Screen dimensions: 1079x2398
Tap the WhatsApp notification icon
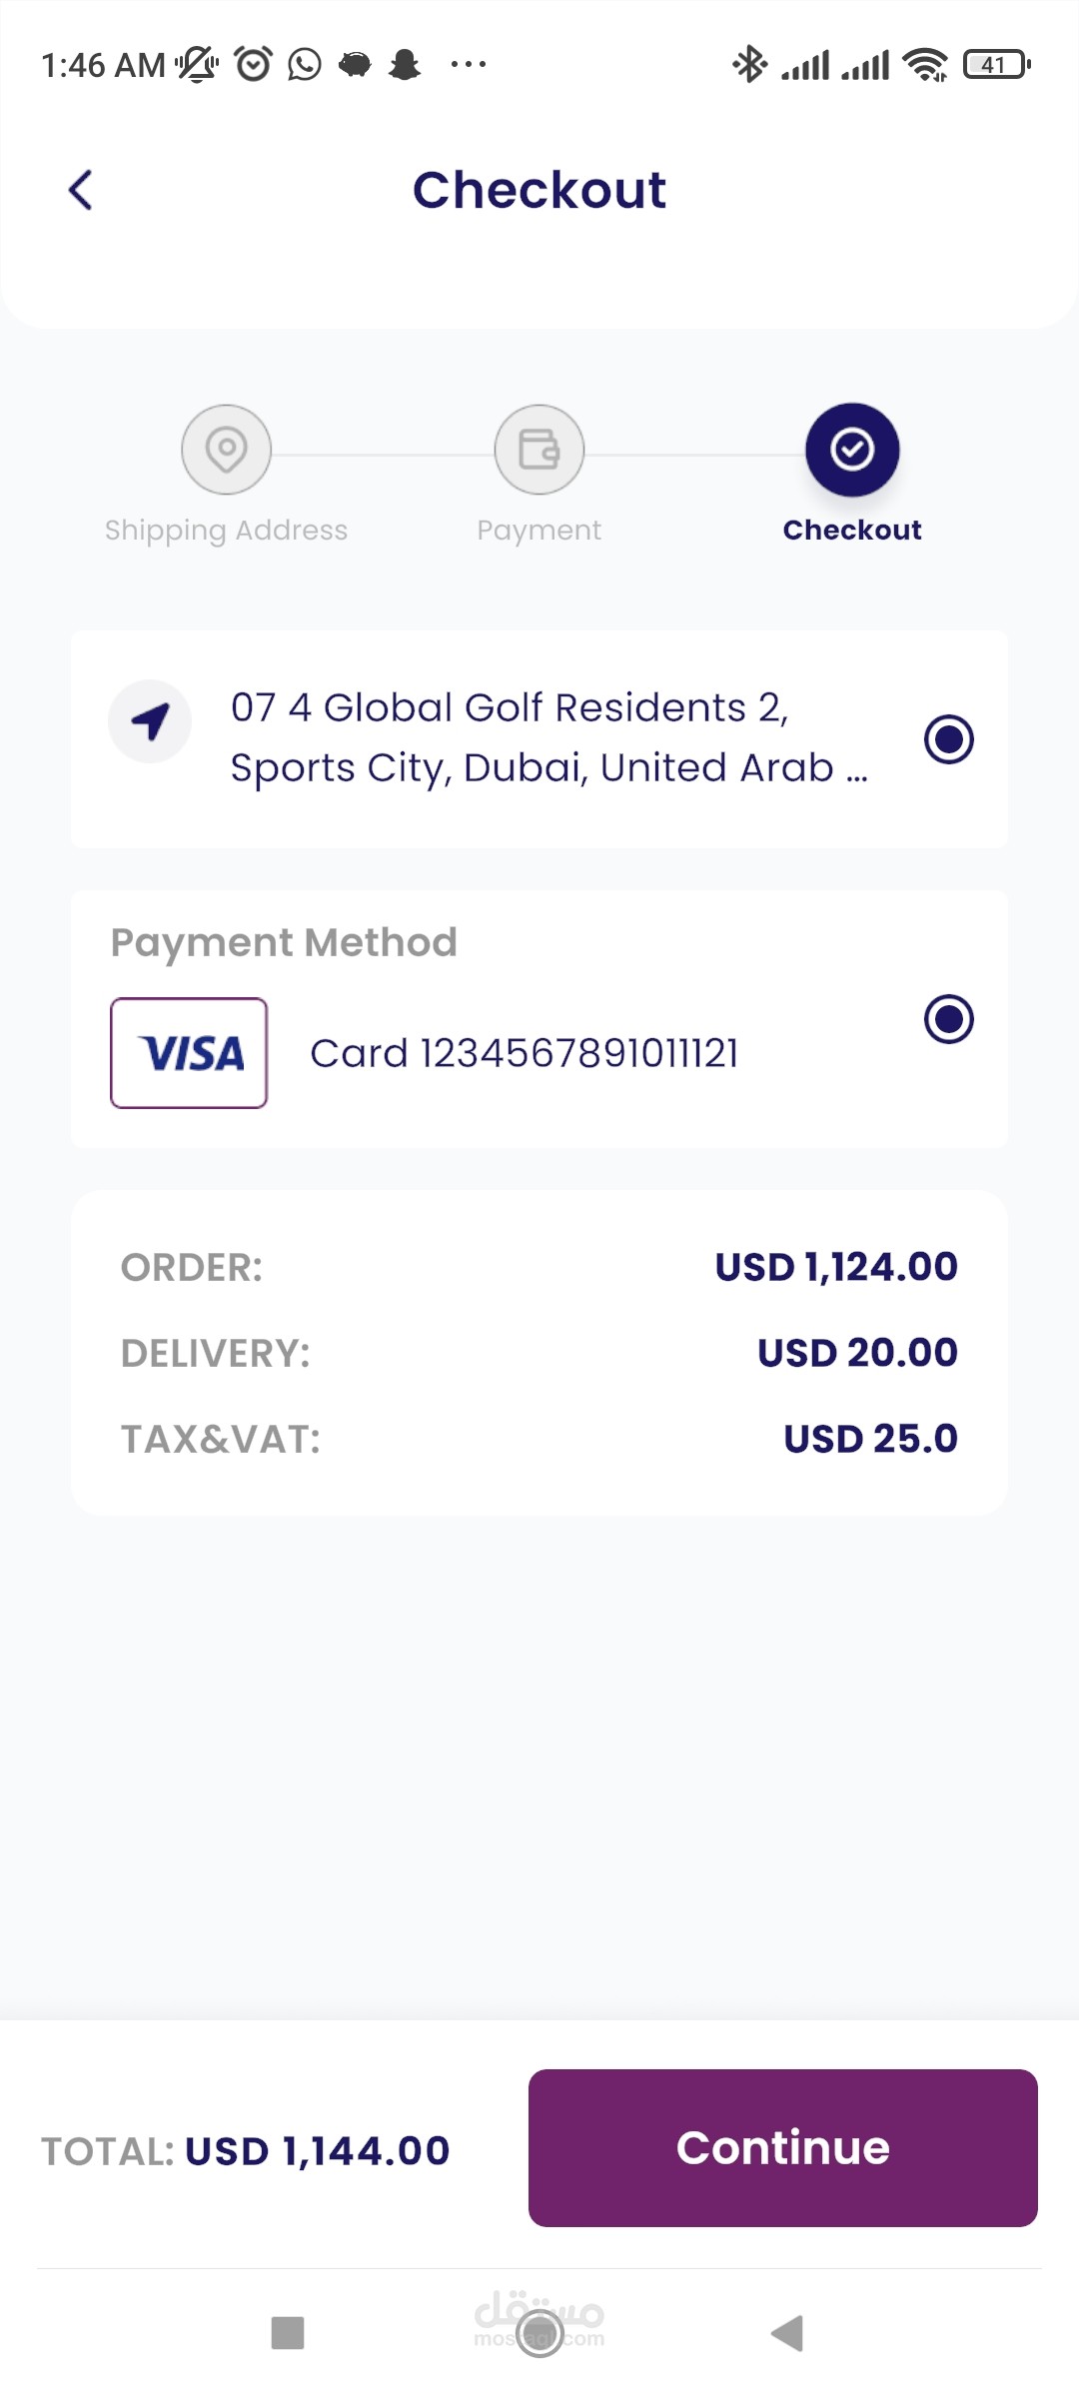(x=305, y=65)
